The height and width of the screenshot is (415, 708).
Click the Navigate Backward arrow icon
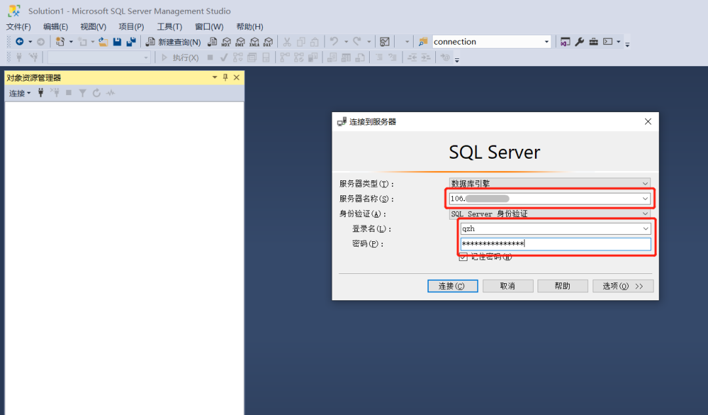pos(20,41)
